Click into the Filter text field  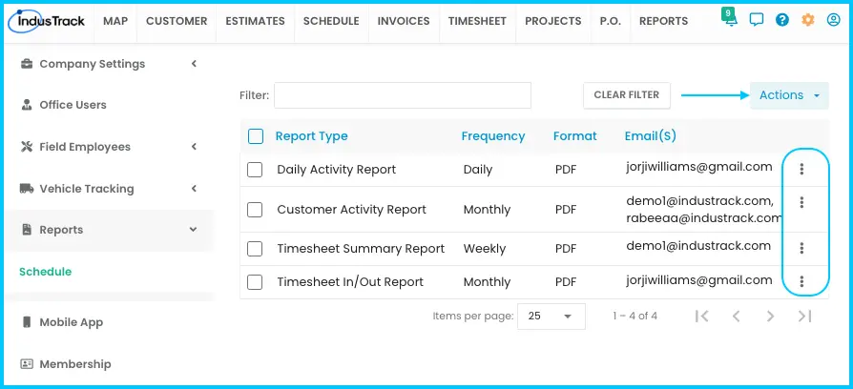click(403, 95)
